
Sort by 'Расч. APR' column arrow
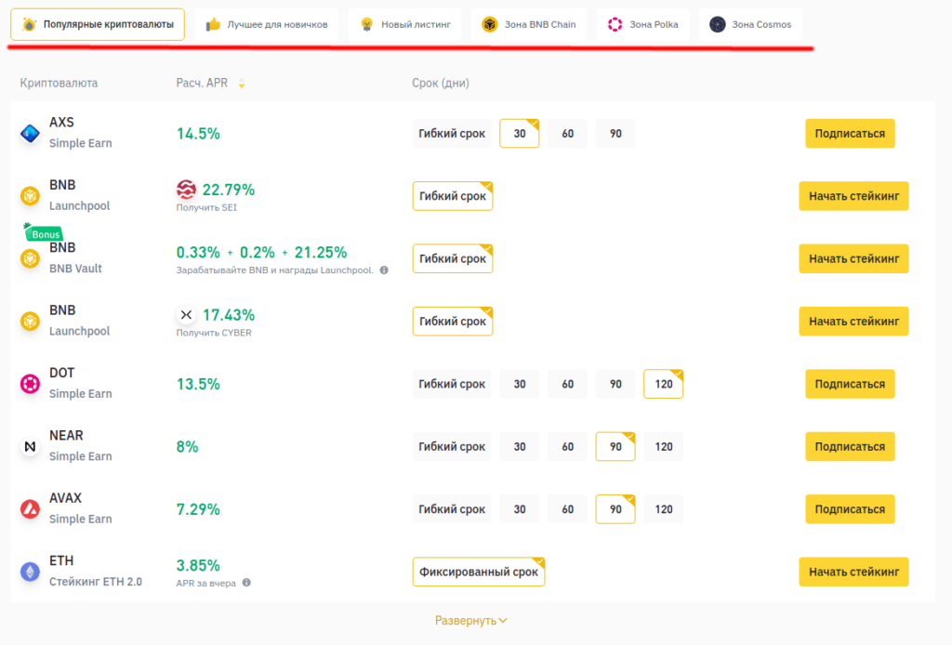coord(242,84)
